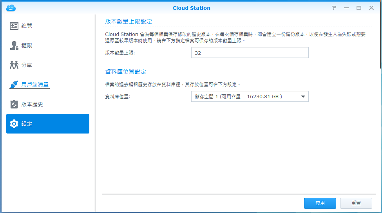Click the Cloud Station cloud logo icon
The image size is (382, 213).
(x=11, y=8)
